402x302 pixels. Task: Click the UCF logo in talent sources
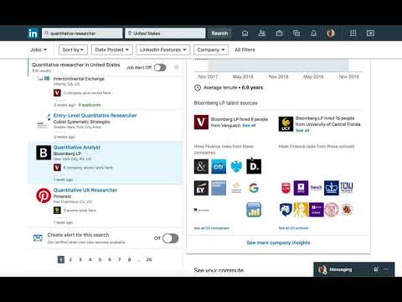[x=286, y=124]
